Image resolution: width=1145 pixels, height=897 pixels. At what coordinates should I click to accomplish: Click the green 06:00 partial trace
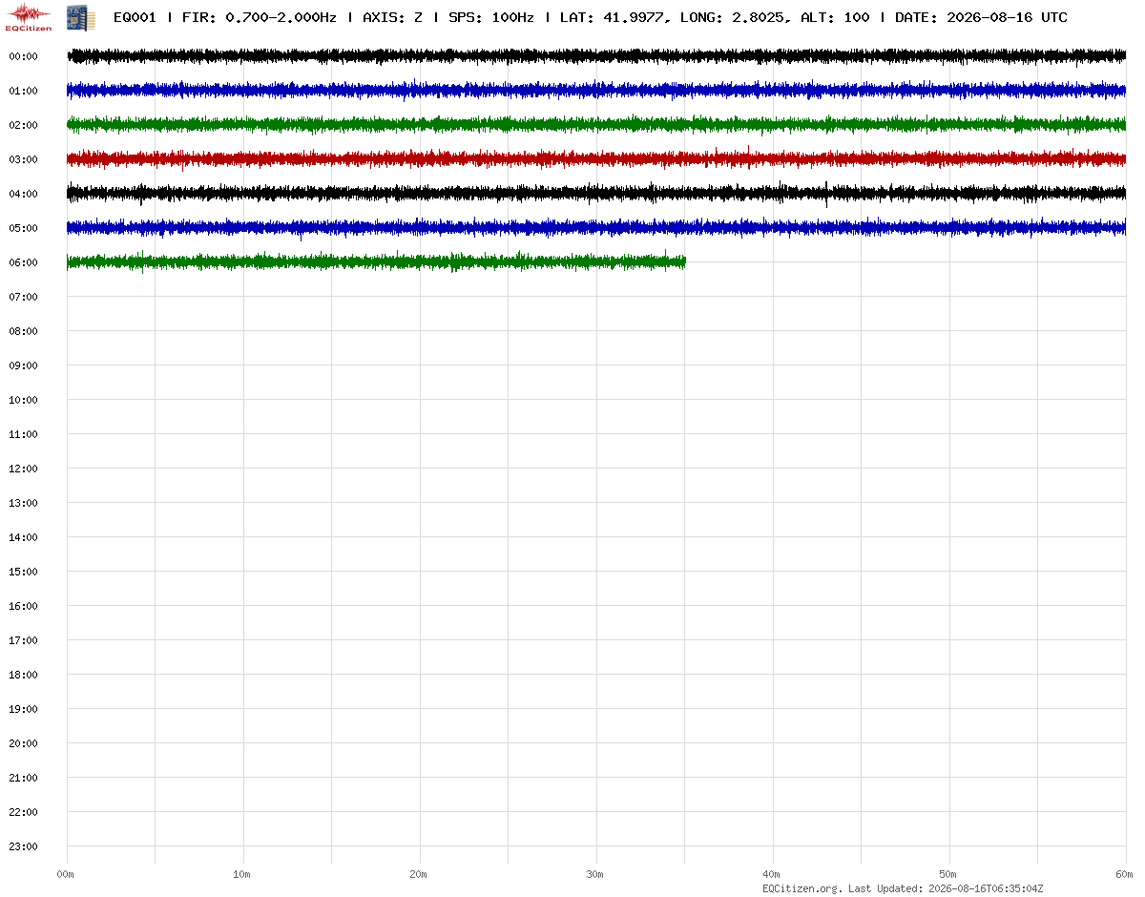point(376,261)
